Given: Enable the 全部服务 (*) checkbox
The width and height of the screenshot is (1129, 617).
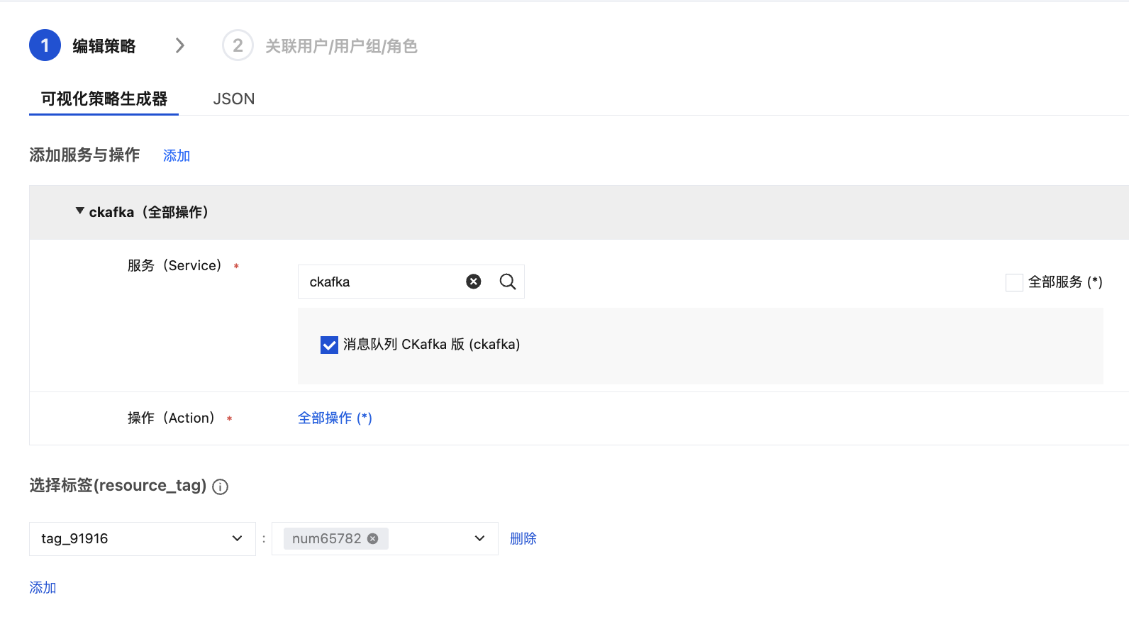Looking at the screenshot, I should [1014, 282].
